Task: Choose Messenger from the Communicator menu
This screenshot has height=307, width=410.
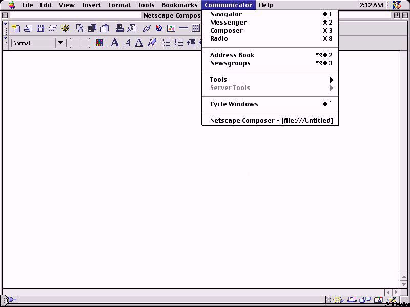Action: pos(228,23)
